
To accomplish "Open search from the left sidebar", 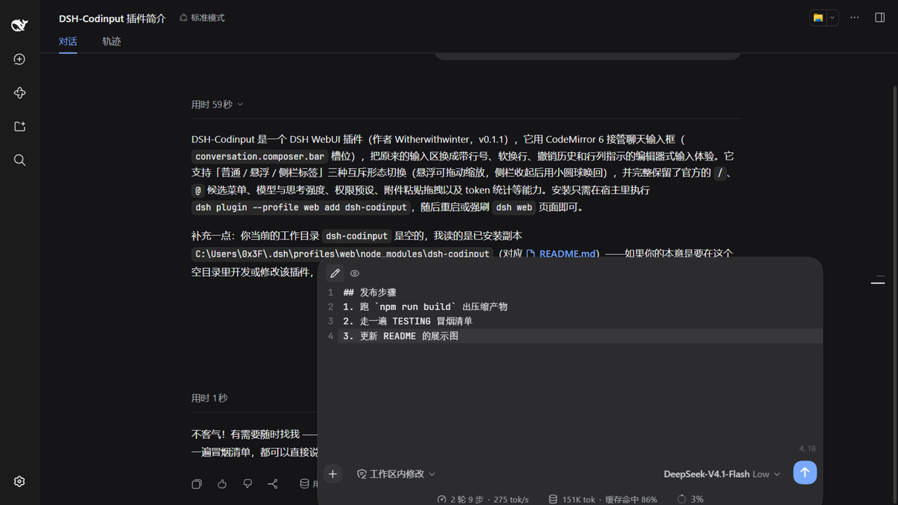I will 20,160.
